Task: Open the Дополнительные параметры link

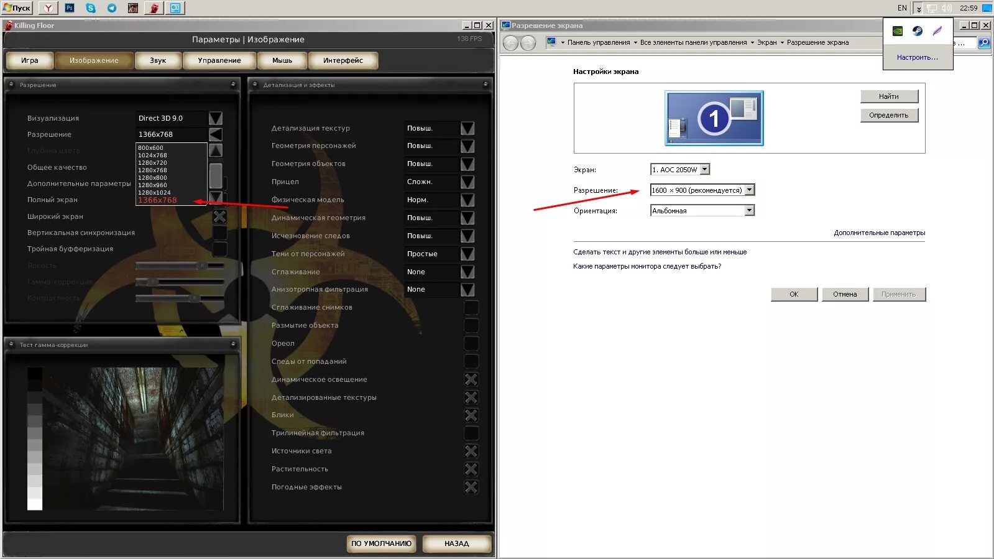Action: (x=880, y=233)
